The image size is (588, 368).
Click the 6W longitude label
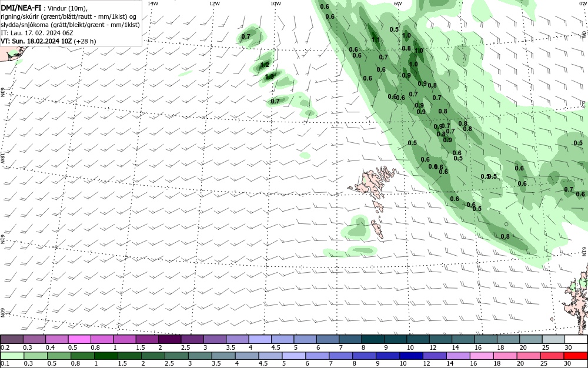[x=398, y=4]
